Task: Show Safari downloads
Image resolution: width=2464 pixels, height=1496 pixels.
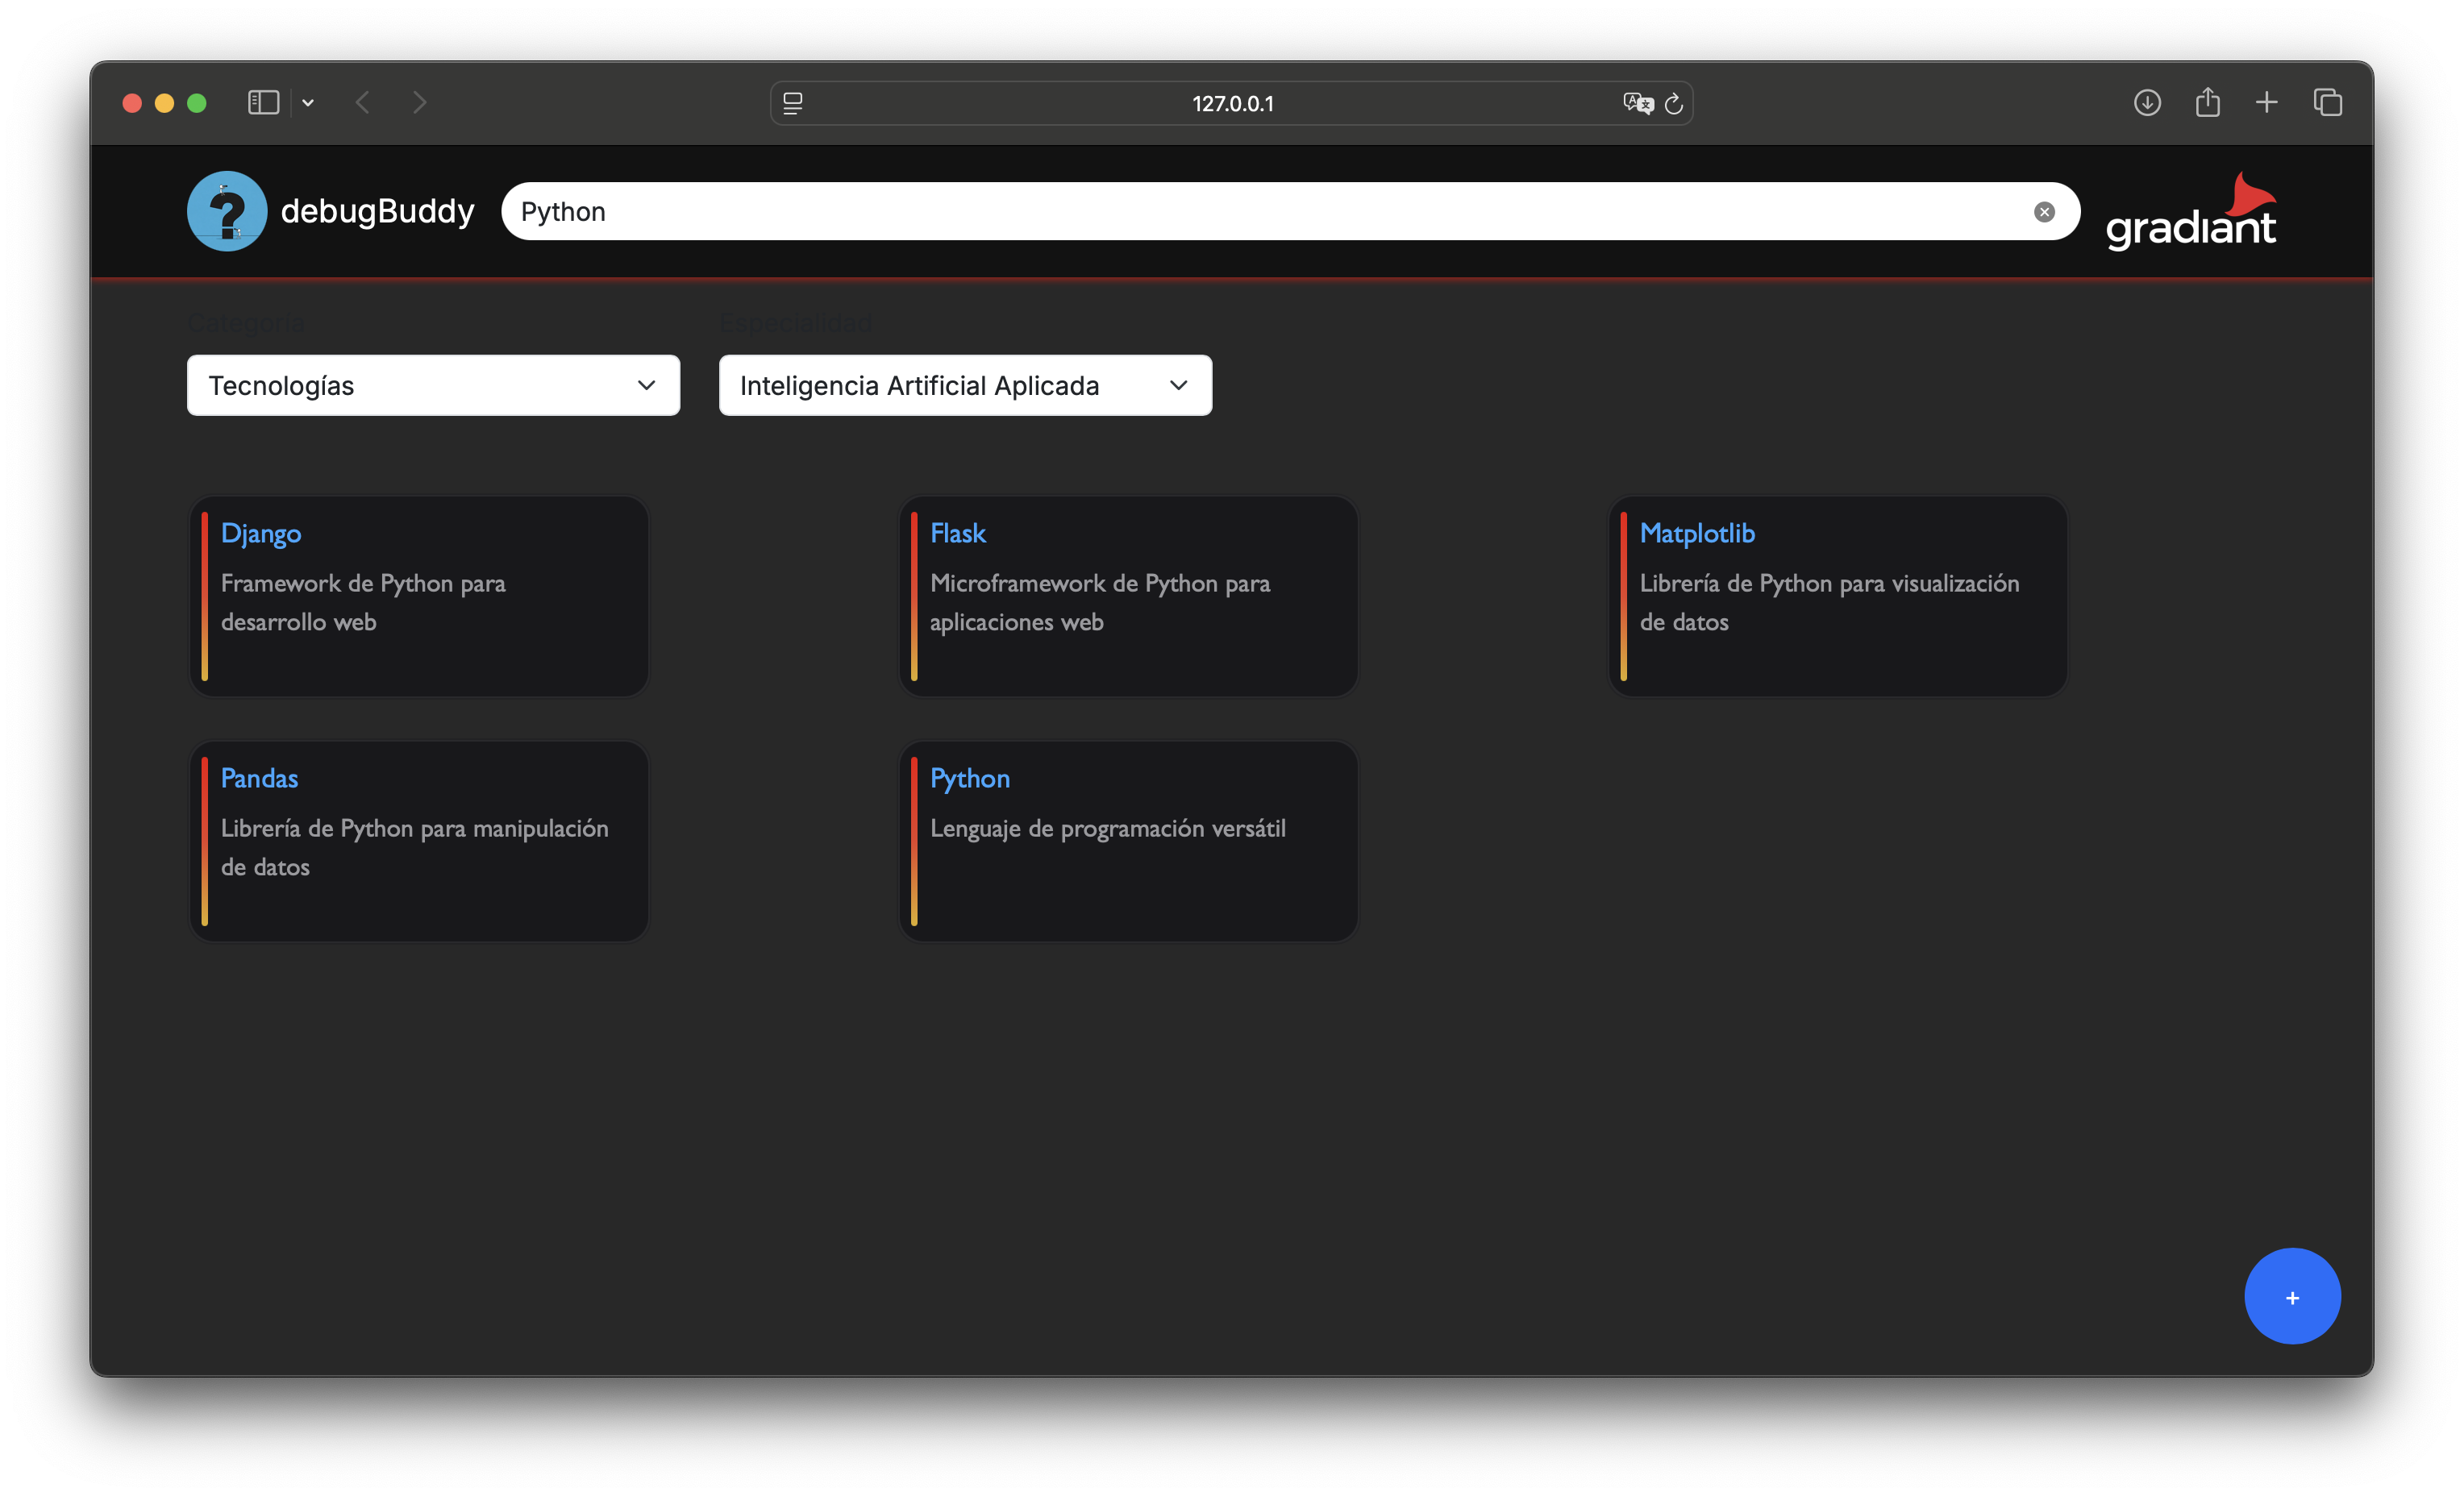Action: 2146,103
